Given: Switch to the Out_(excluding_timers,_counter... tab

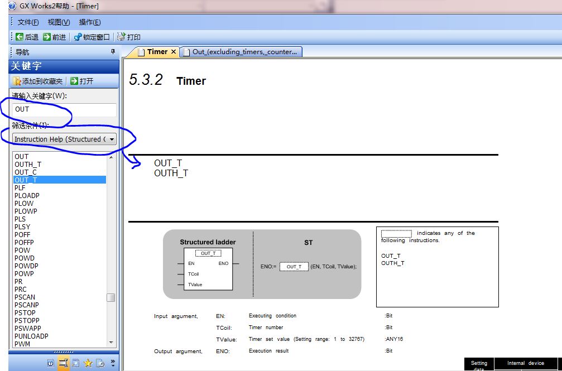Looking at the screenshot, I should point(243,52).
